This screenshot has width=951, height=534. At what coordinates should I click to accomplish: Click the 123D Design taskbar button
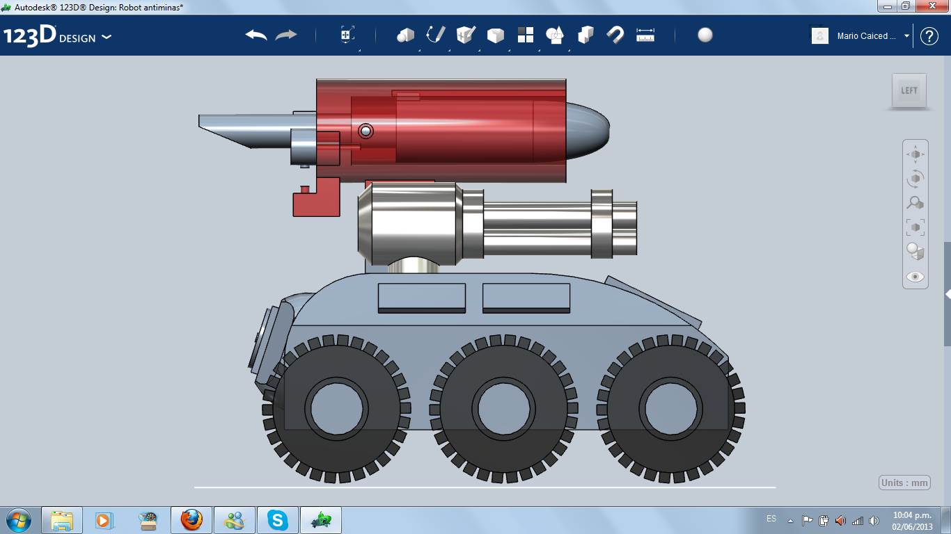[320, 519]
